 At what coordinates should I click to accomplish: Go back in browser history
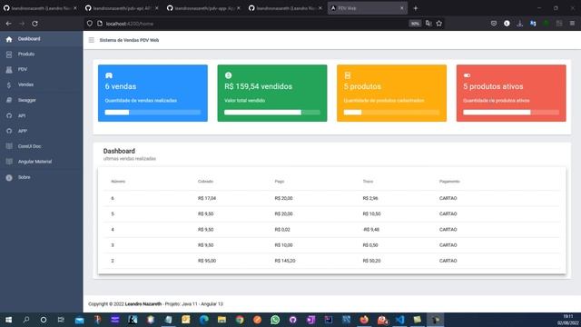click(8, 24)
